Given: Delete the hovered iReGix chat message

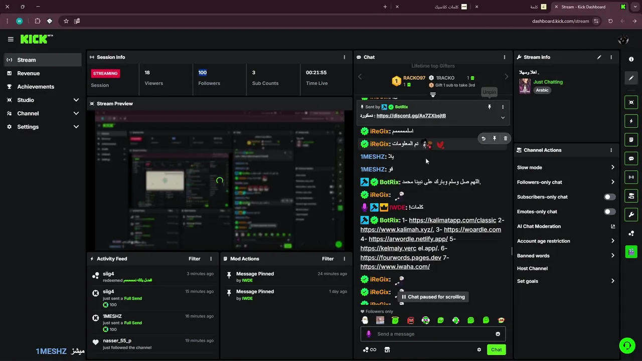Looking at the screenshot, I should point(505,138).
